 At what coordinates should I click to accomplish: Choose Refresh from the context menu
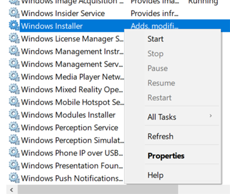tap(173, 136)
